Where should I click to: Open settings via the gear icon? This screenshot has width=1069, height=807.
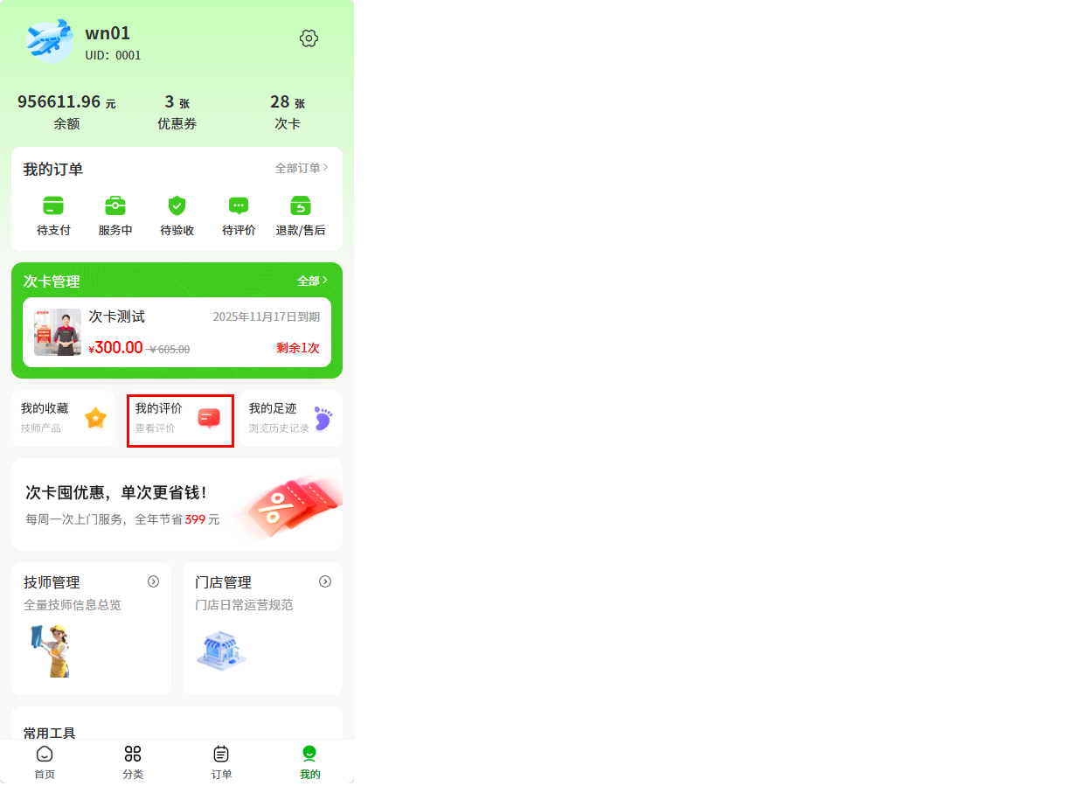tap(309, 38)
